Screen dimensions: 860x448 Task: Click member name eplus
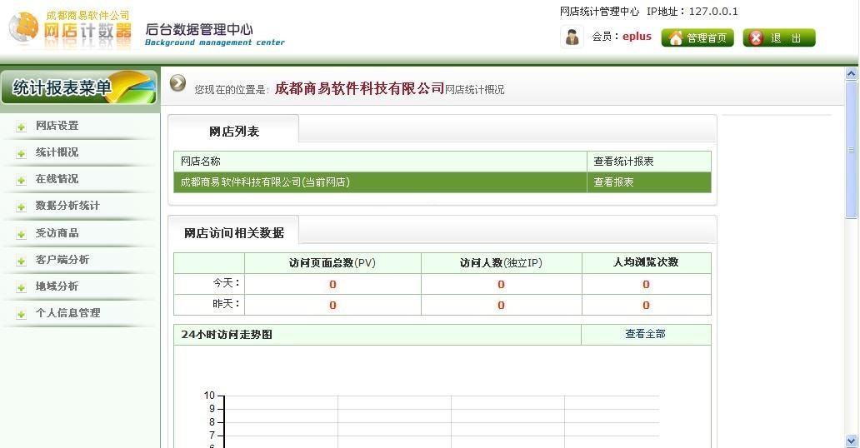coord(637,36)
